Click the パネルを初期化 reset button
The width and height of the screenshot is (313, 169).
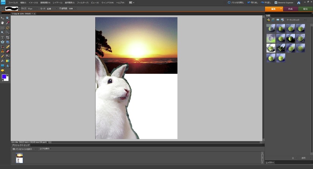(x=236, y=3)
